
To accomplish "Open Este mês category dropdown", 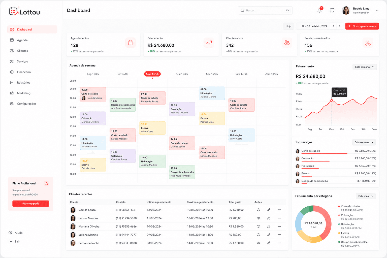I will [x=366, y=196].
